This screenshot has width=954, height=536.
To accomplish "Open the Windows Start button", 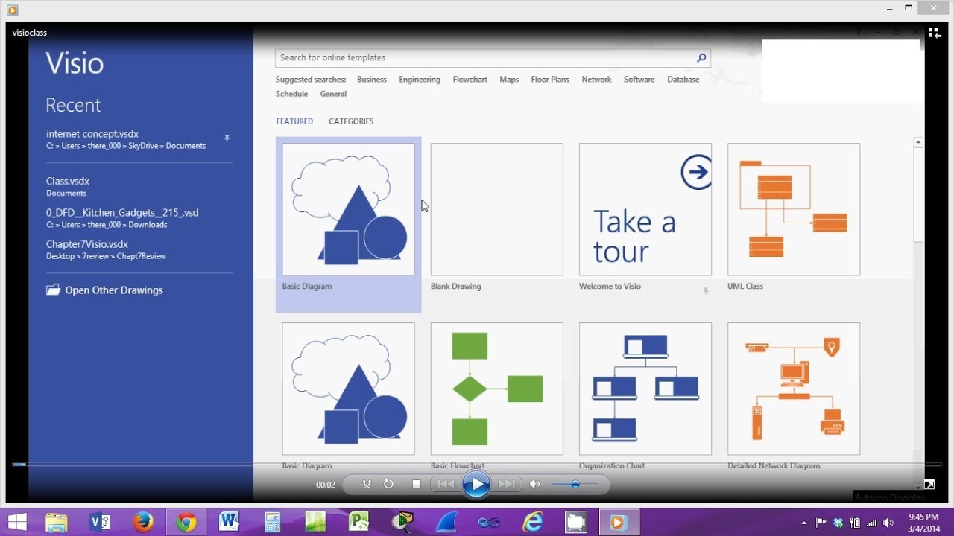I will (17, 522).
